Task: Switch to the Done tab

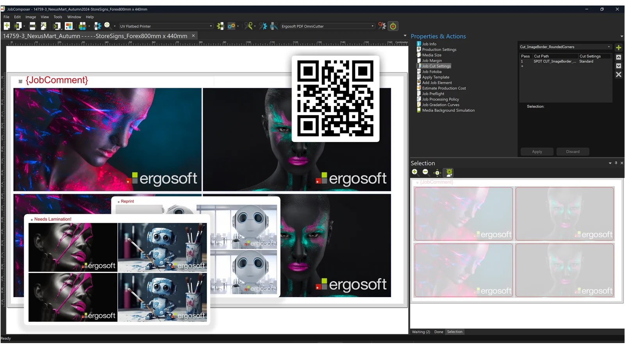Action: tap(439, 332)
